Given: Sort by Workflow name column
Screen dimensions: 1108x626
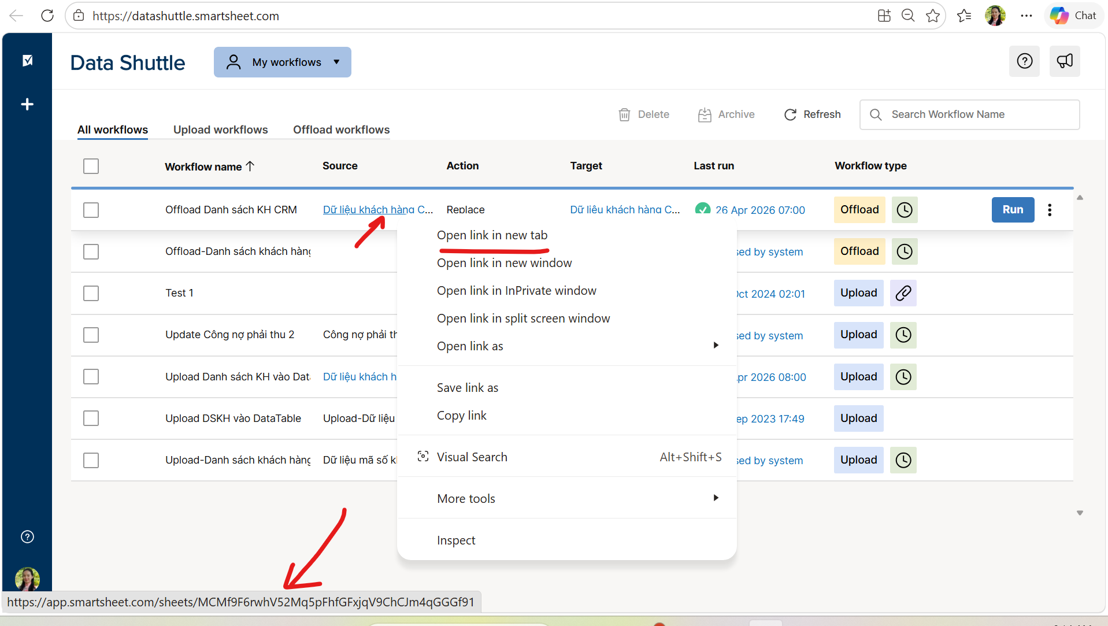Looking at the screenshot, I should click(x=209, y=166).
